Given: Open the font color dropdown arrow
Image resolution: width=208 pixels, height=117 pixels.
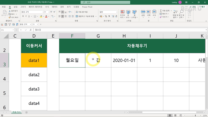Looking at the screenshot, I should [48, 16].
